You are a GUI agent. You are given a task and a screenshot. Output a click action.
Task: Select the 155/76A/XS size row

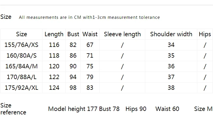point(106,45)
